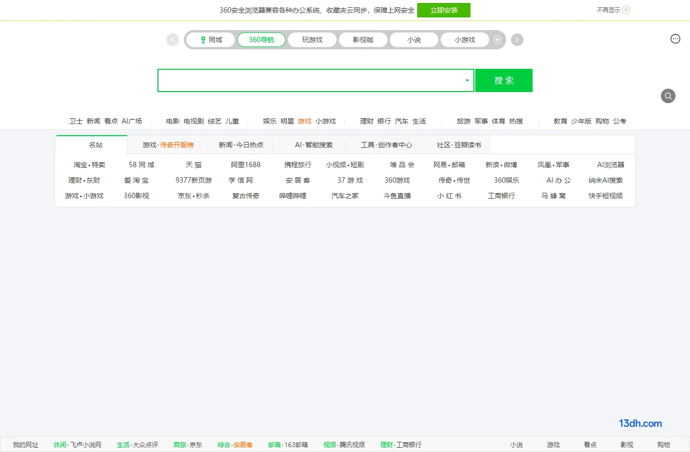The height and width of the screenshot is (452, 690).
Task: Open the 银行 category link
Action: coord(384,121)
